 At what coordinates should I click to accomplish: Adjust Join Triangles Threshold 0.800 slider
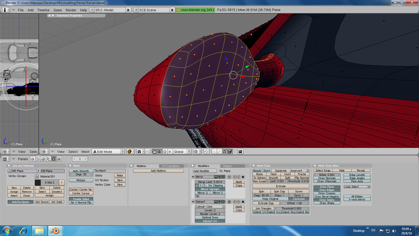click(x=291, y=208)
